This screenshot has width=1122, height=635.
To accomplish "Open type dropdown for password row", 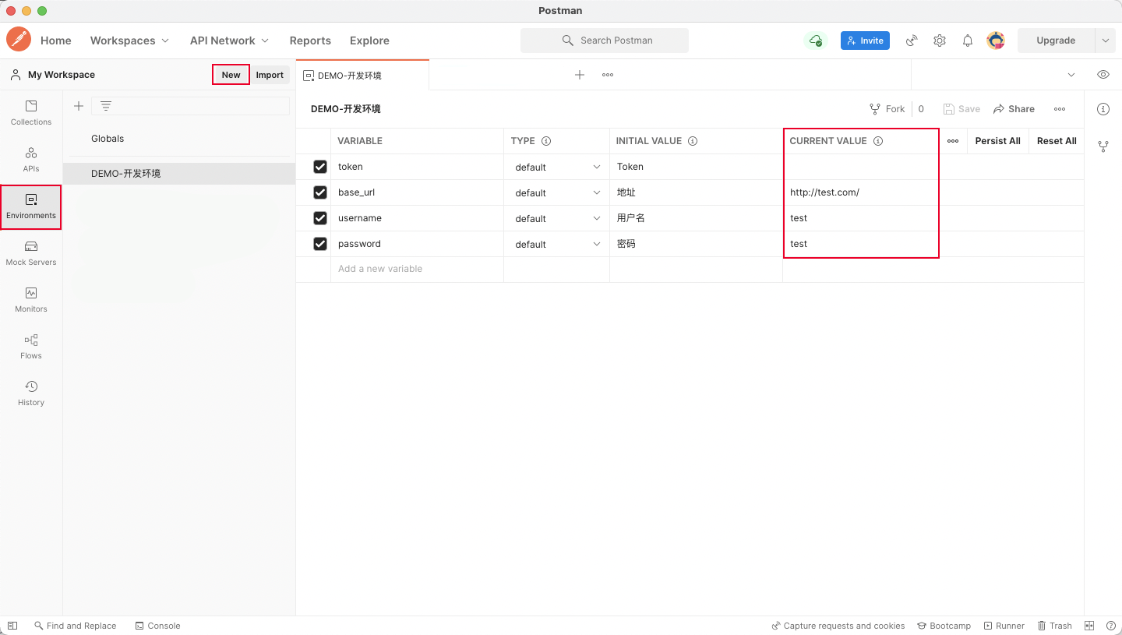I will (556, 244).
